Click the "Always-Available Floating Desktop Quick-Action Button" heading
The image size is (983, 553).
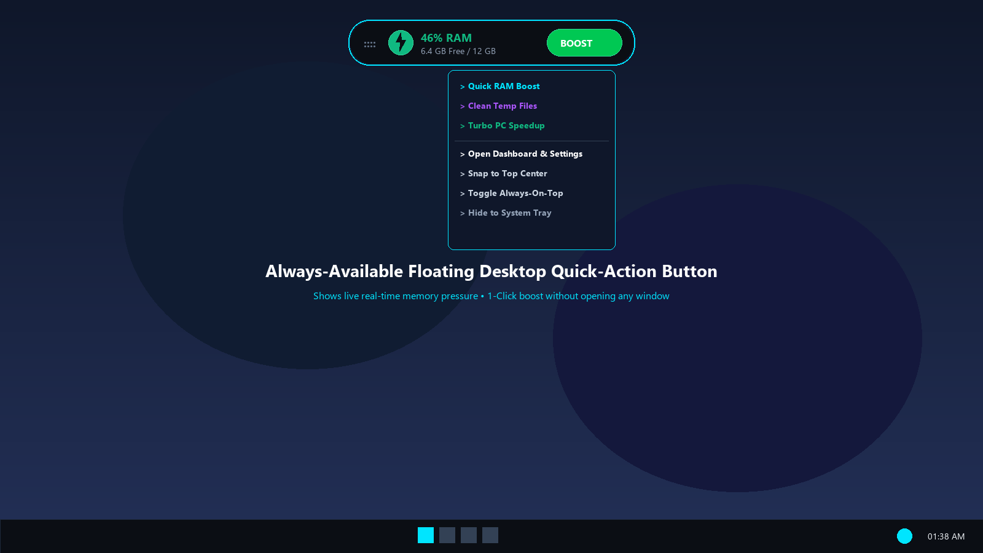(491, 271)
